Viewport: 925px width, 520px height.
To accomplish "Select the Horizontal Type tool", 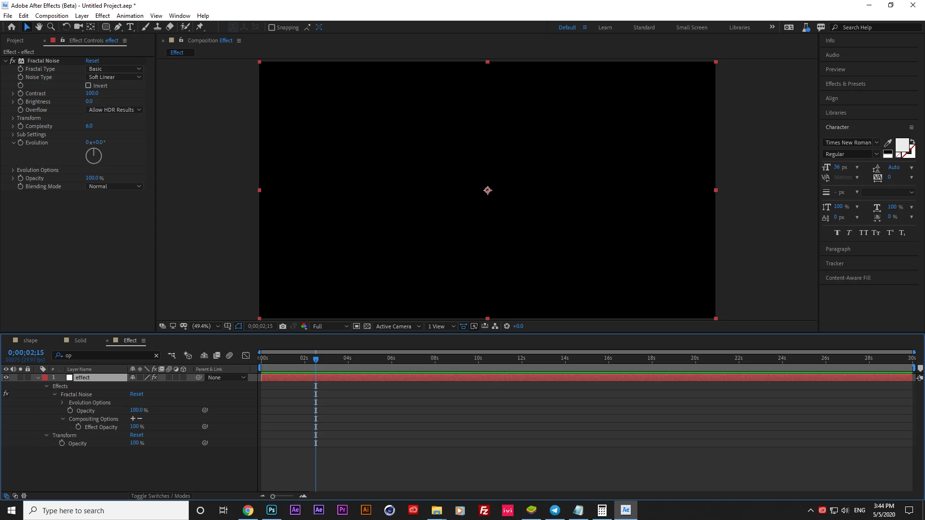I will pyautogui.click(x=130, y=27).
